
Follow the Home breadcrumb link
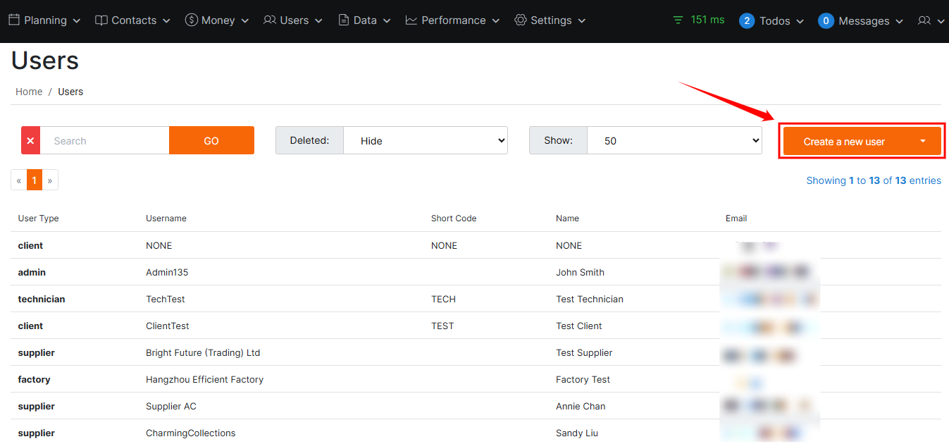(29, 92)
